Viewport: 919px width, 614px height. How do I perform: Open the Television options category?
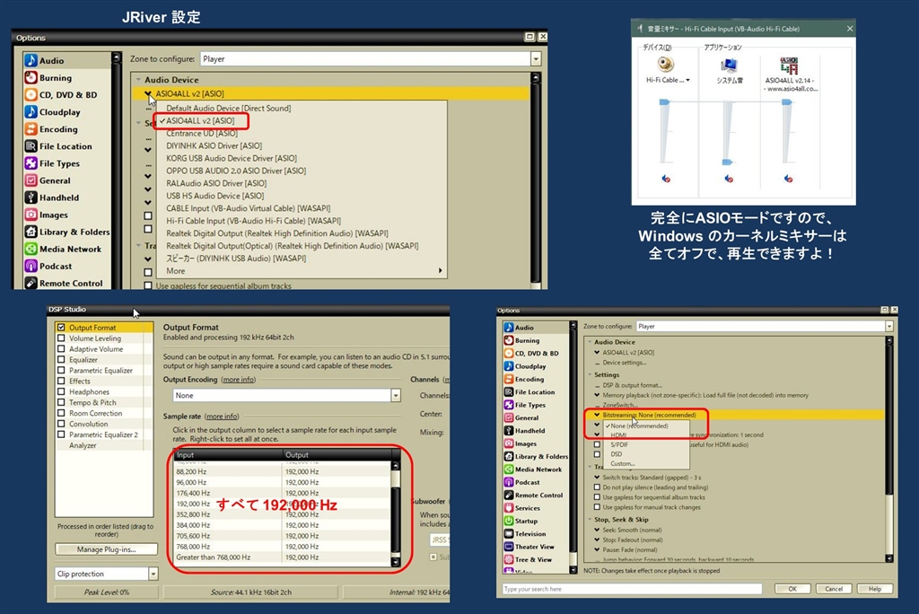(525, 533)
